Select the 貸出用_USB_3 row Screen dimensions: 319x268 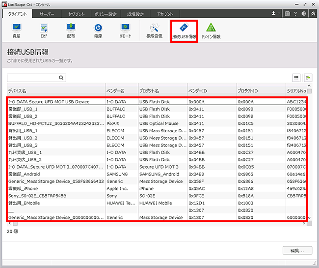pyautogui.click(x=157, y=145)
